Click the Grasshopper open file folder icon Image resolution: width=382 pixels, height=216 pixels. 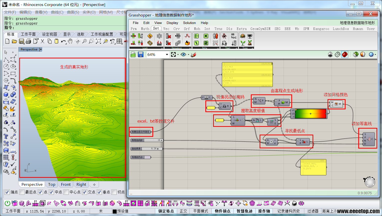click(x=133, y=54)
